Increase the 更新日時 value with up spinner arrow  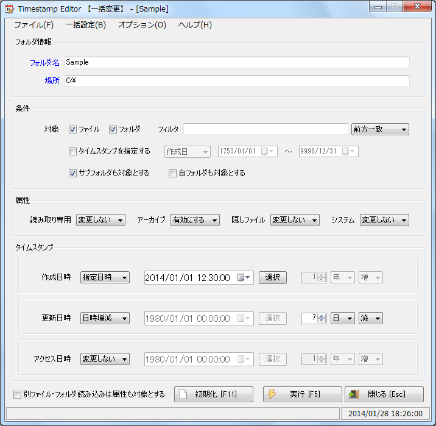[x=322, y=316]
